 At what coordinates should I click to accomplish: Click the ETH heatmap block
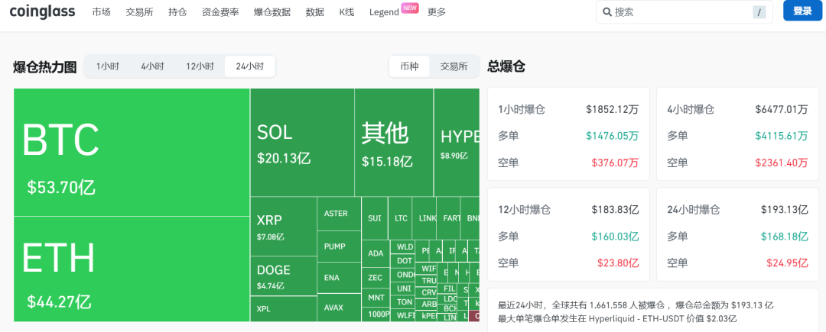(x=132, y=267)
